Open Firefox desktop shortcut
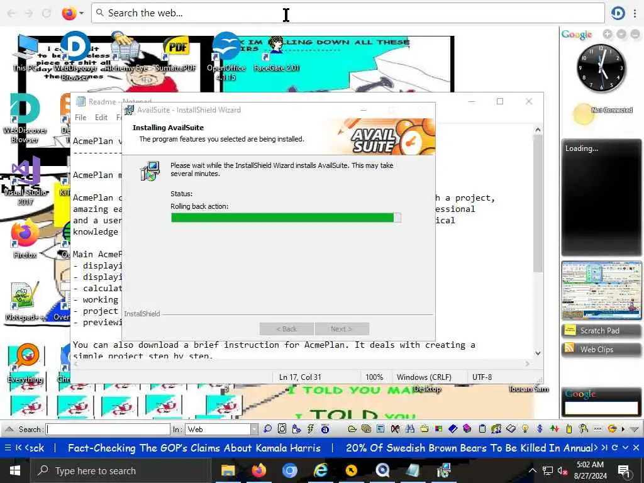 (25, 239)
